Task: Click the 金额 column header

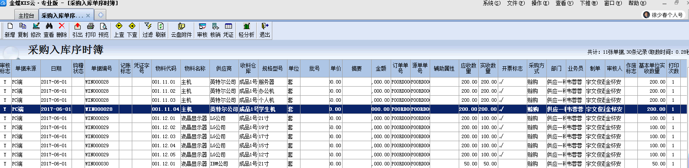Action: [381, 68]
